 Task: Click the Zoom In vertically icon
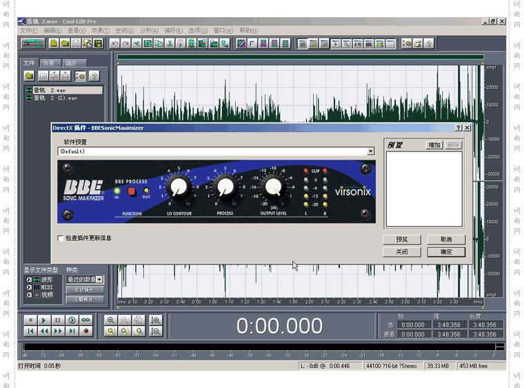[156, 320]
